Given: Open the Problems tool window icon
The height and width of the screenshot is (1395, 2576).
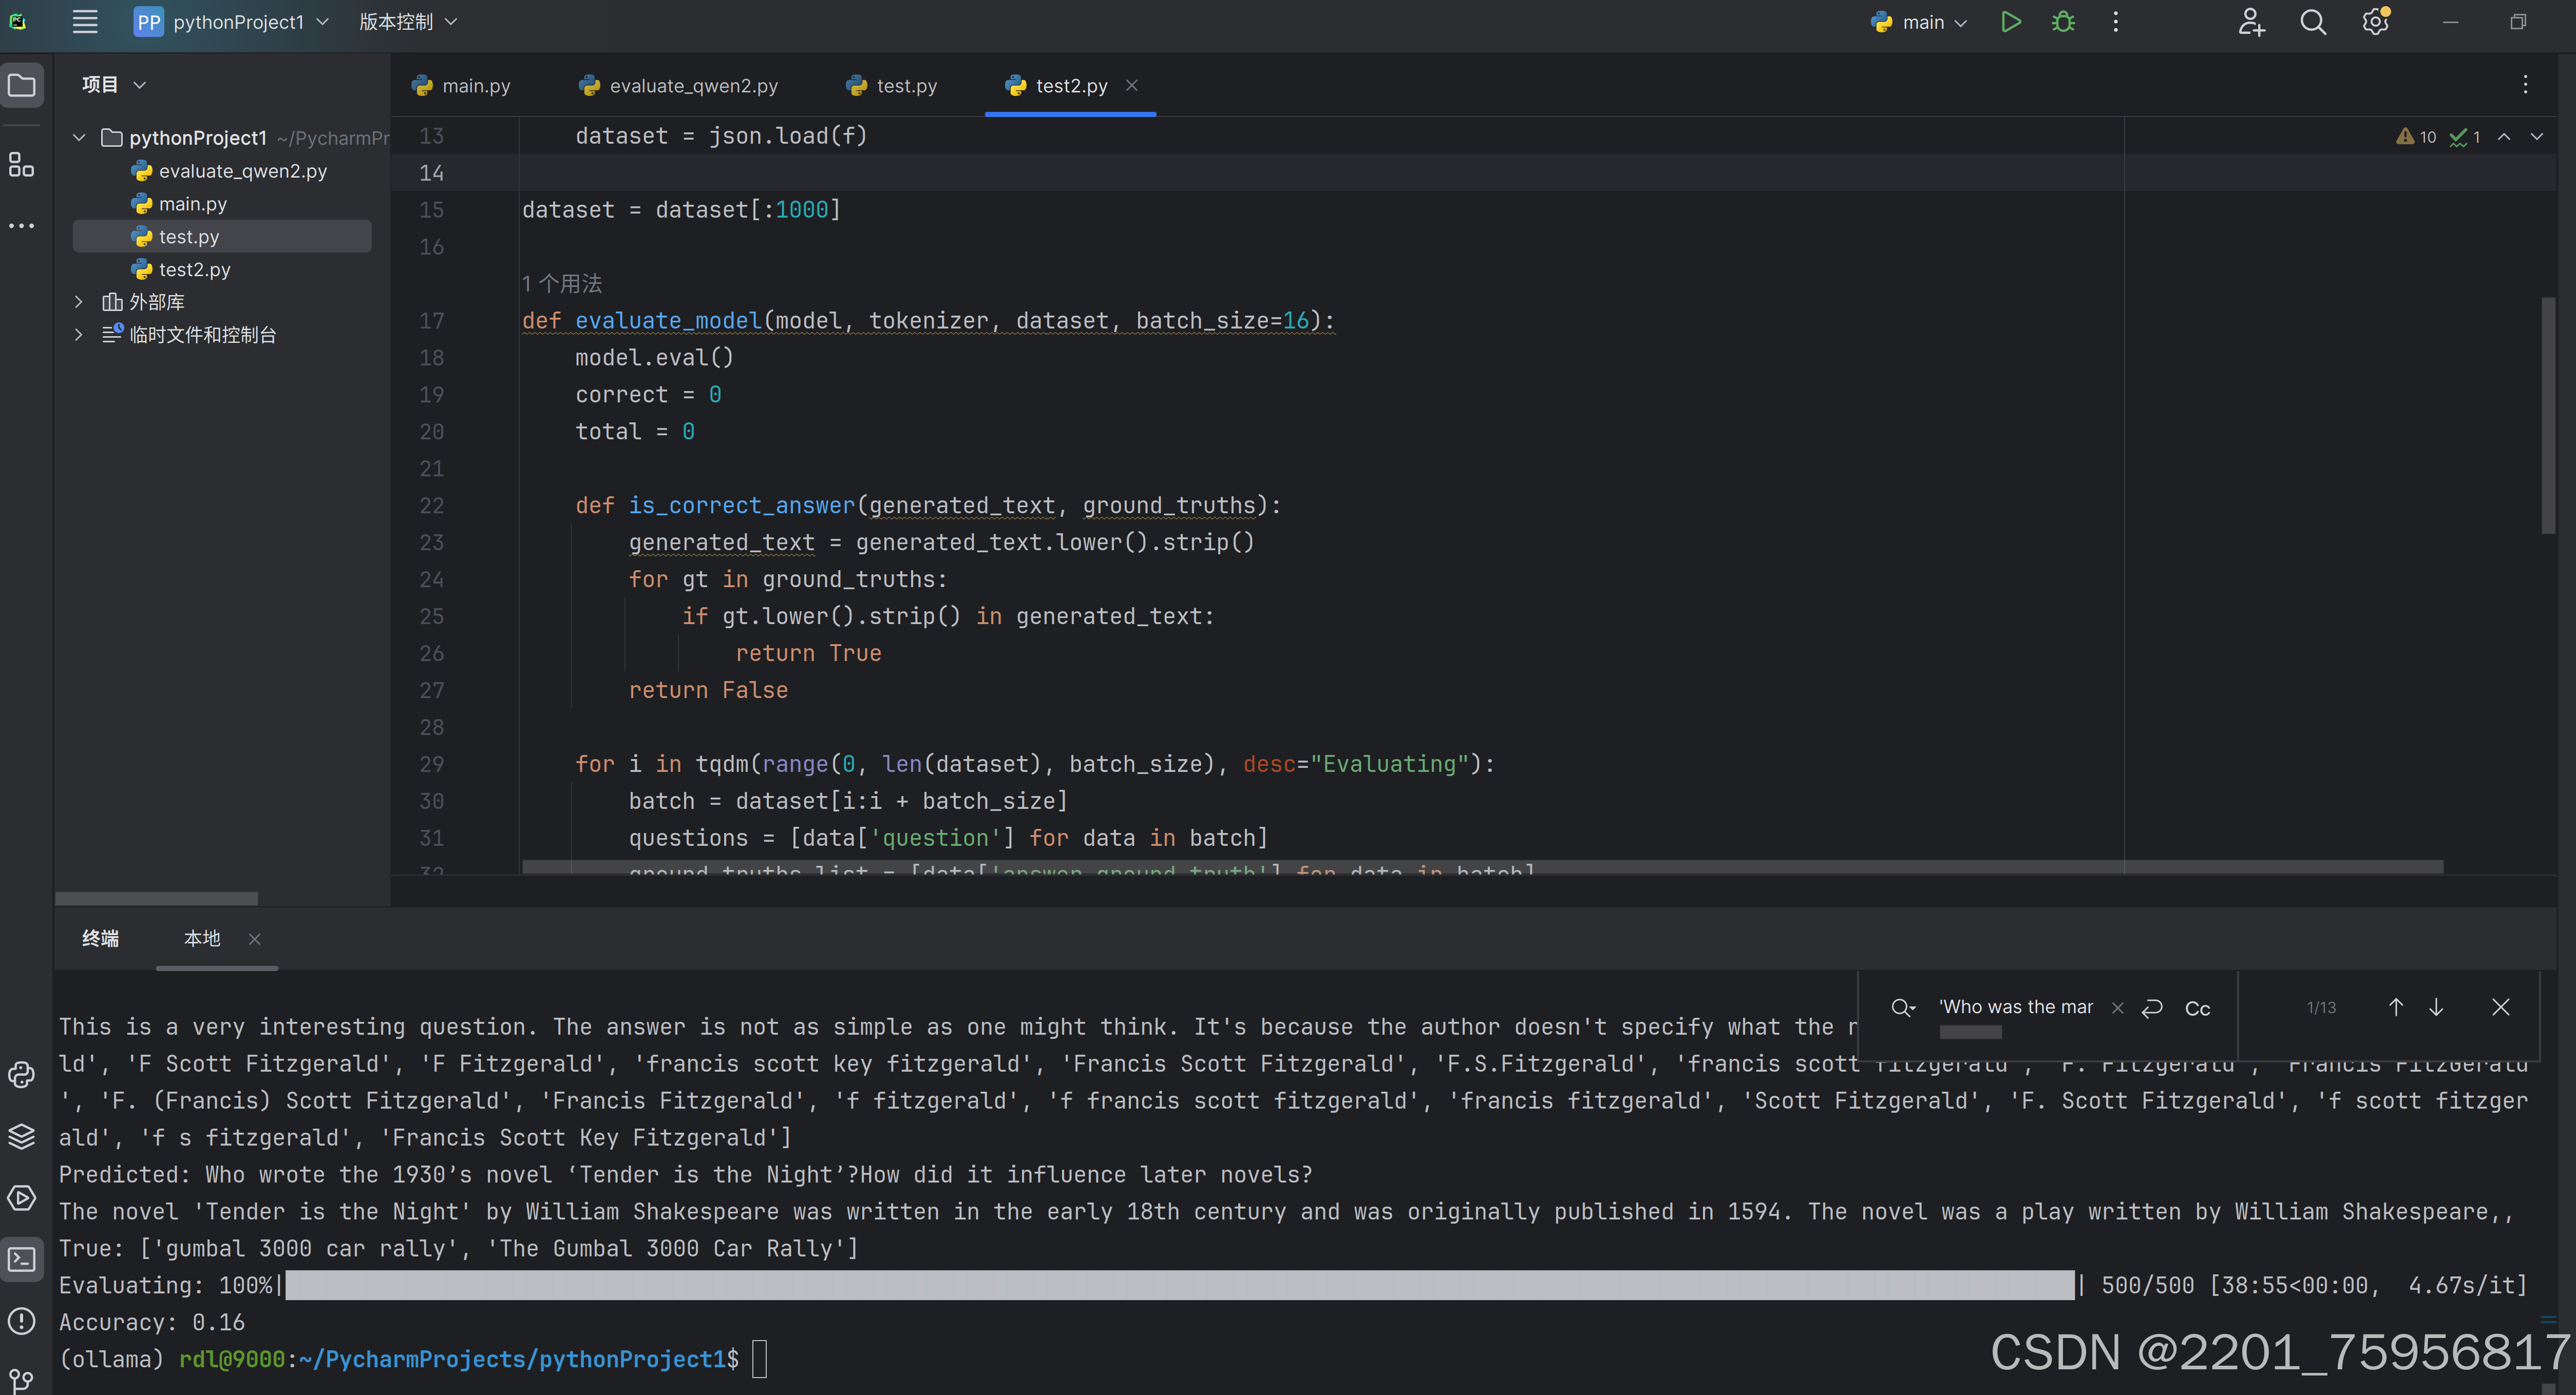Looking at the screenshot, I should click(x=21, y=1321).
